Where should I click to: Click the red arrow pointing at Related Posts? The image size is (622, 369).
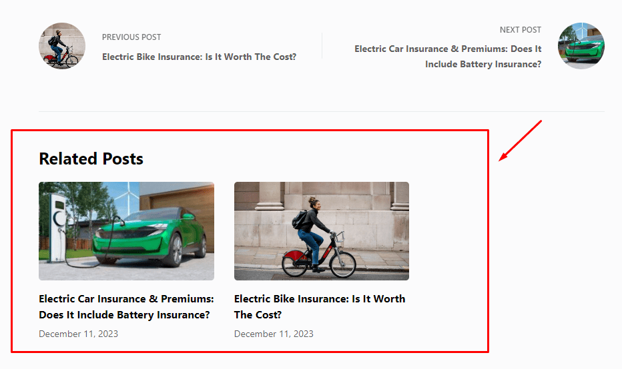click(520, 141)
